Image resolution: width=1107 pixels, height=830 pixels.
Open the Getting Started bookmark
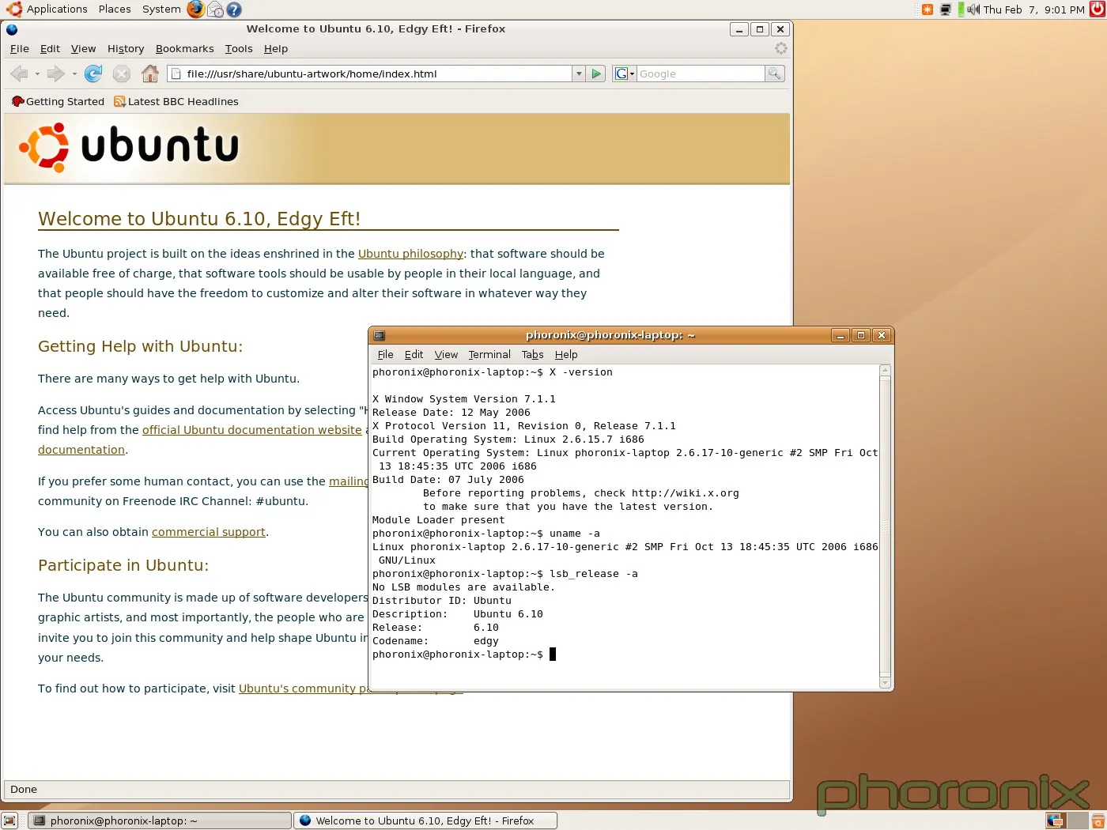[58, 101]
